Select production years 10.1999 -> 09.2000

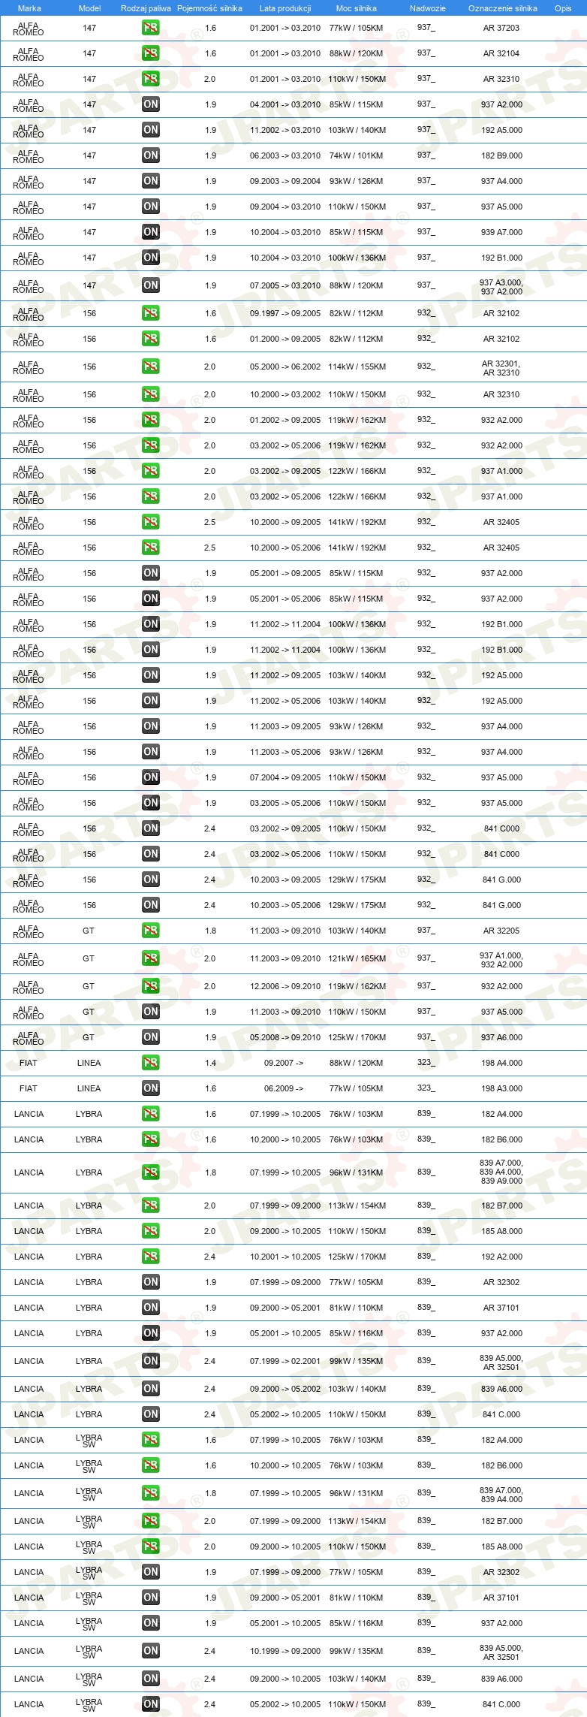pyautogui.click(x=285, y=1651)
